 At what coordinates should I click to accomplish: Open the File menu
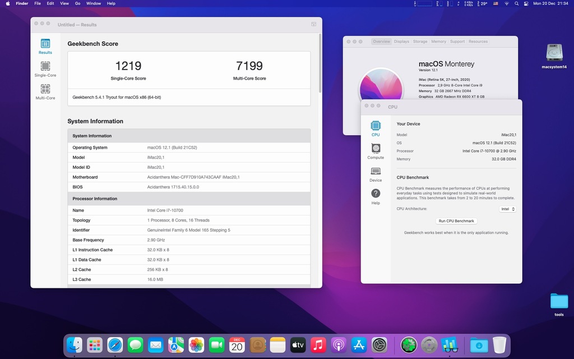coord(38,3)
